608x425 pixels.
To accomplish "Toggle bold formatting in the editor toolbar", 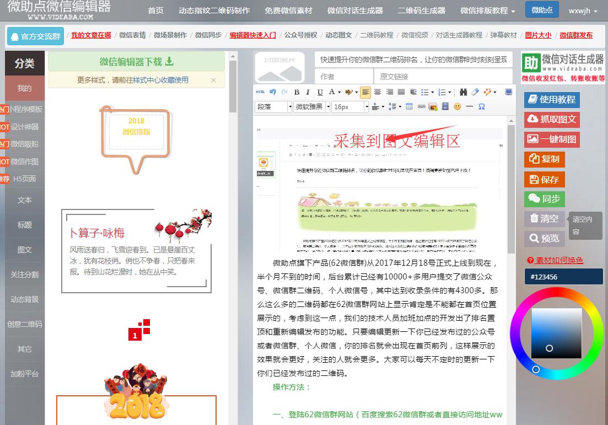I will pyautogui.click(x=297, y=92).
